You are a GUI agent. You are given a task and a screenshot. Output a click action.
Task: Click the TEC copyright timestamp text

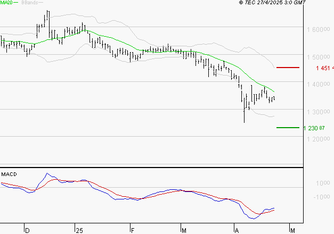[272, 3]
